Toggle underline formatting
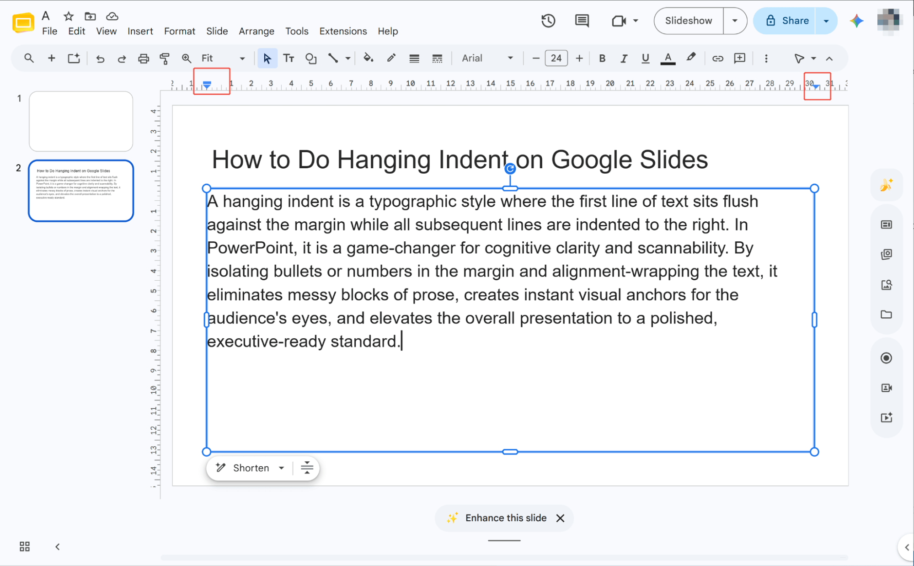 pyautogui.click(x=645, y=58)
